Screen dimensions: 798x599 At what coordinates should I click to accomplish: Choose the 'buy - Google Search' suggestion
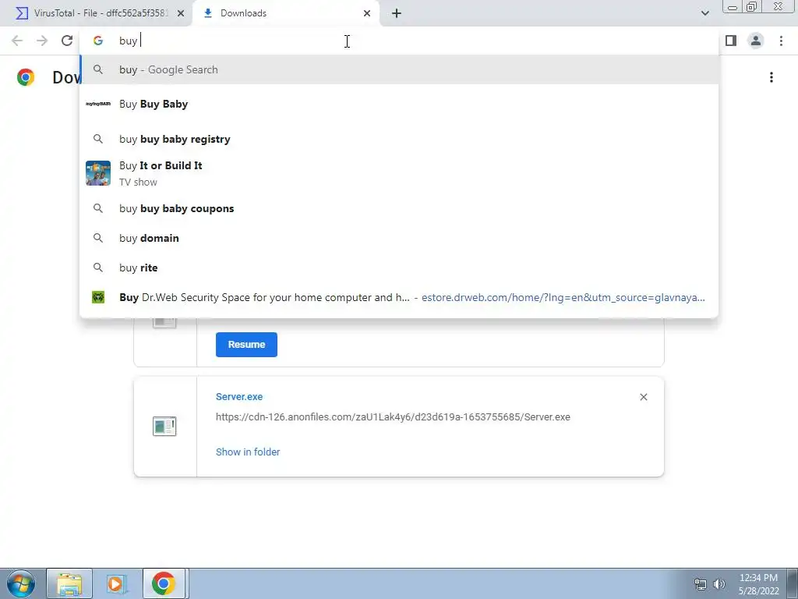(400, 69)
